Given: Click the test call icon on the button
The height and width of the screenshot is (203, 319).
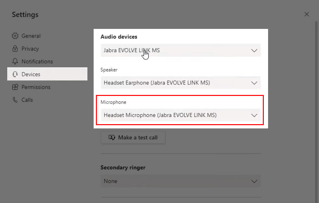Looking at the screenshot, I should coord(112,138).
